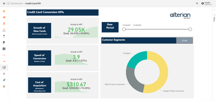Click the Credit Card KPI breadcrumb title

point(33,4)
